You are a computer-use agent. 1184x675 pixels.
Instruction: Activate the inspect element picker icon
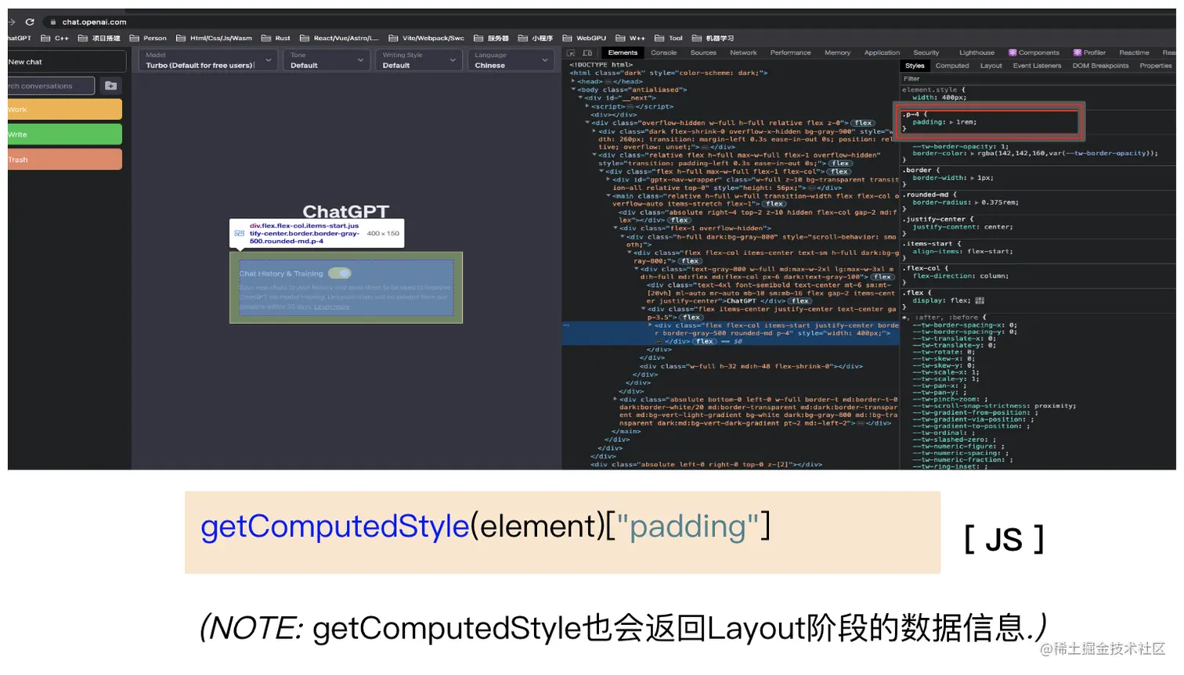click(572, 52)
